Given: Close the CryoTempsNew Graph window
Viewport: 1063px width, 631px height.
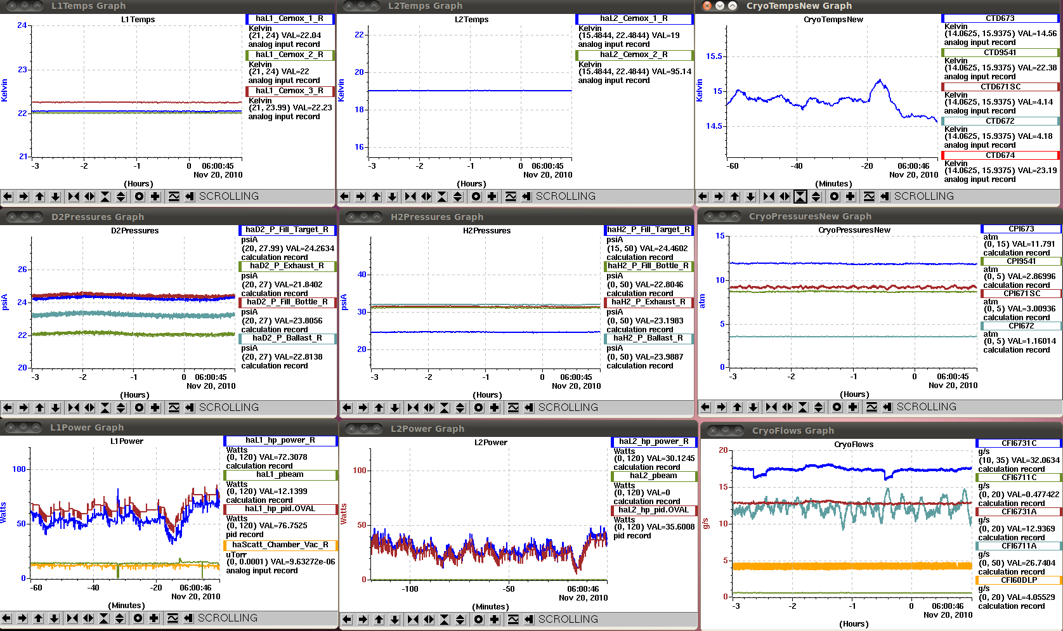Looking at the screenshot, I should (x=707, y=6).
